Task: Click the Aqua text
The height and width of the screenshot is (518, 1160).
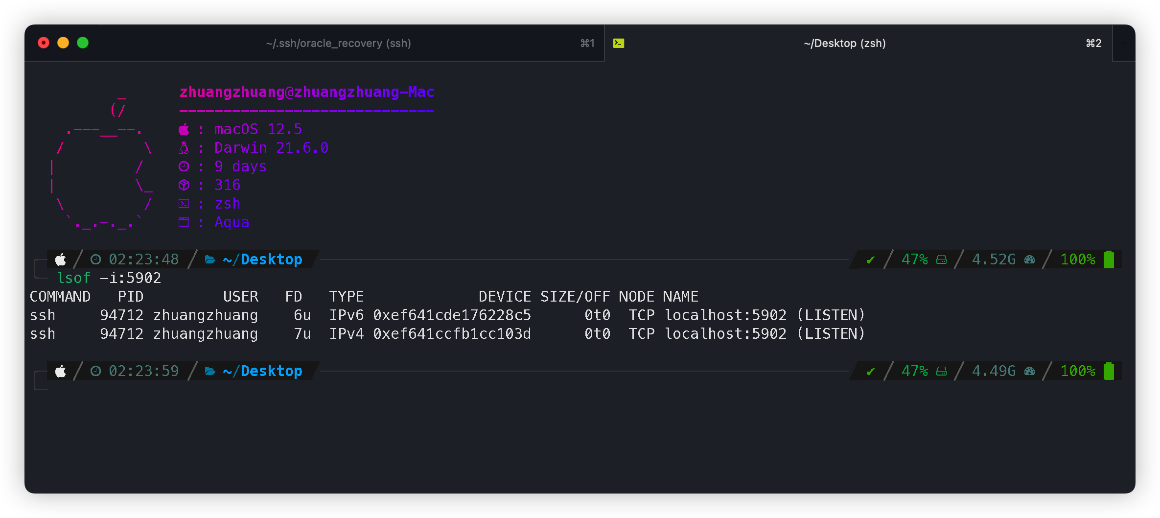Action: click(x=232, y=222)
